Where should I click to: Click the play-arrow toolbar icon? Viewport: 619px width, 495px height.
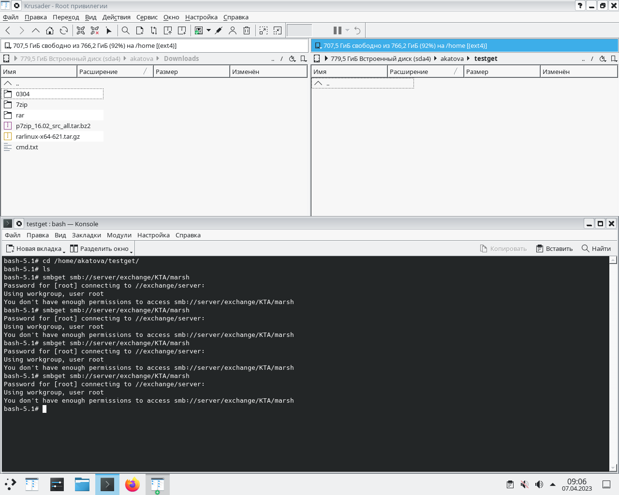point(109,30)
